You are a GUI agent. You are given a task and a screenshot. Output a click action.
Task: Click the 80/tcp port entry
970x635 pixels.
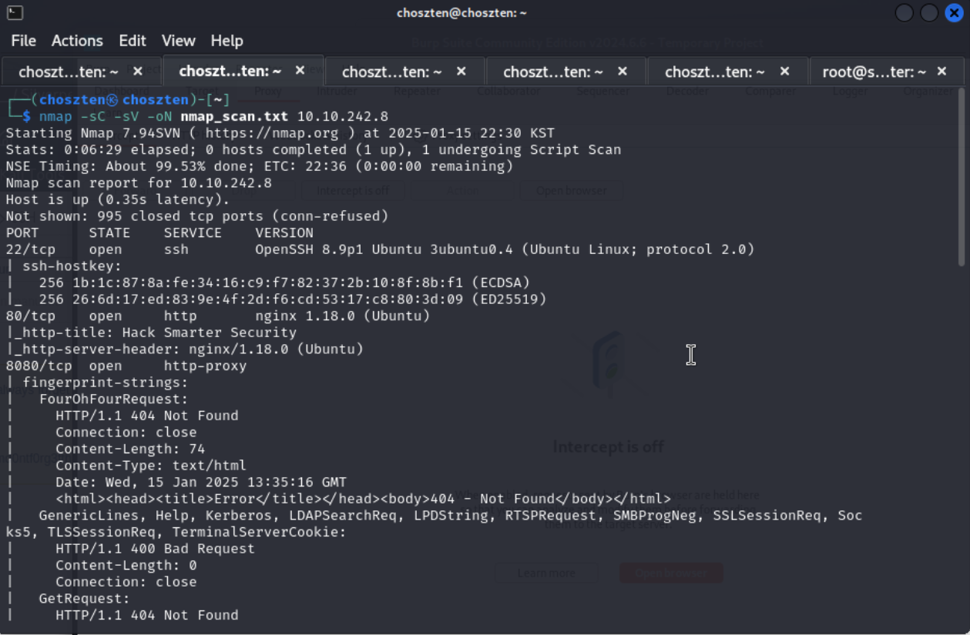tap(31, 316)
